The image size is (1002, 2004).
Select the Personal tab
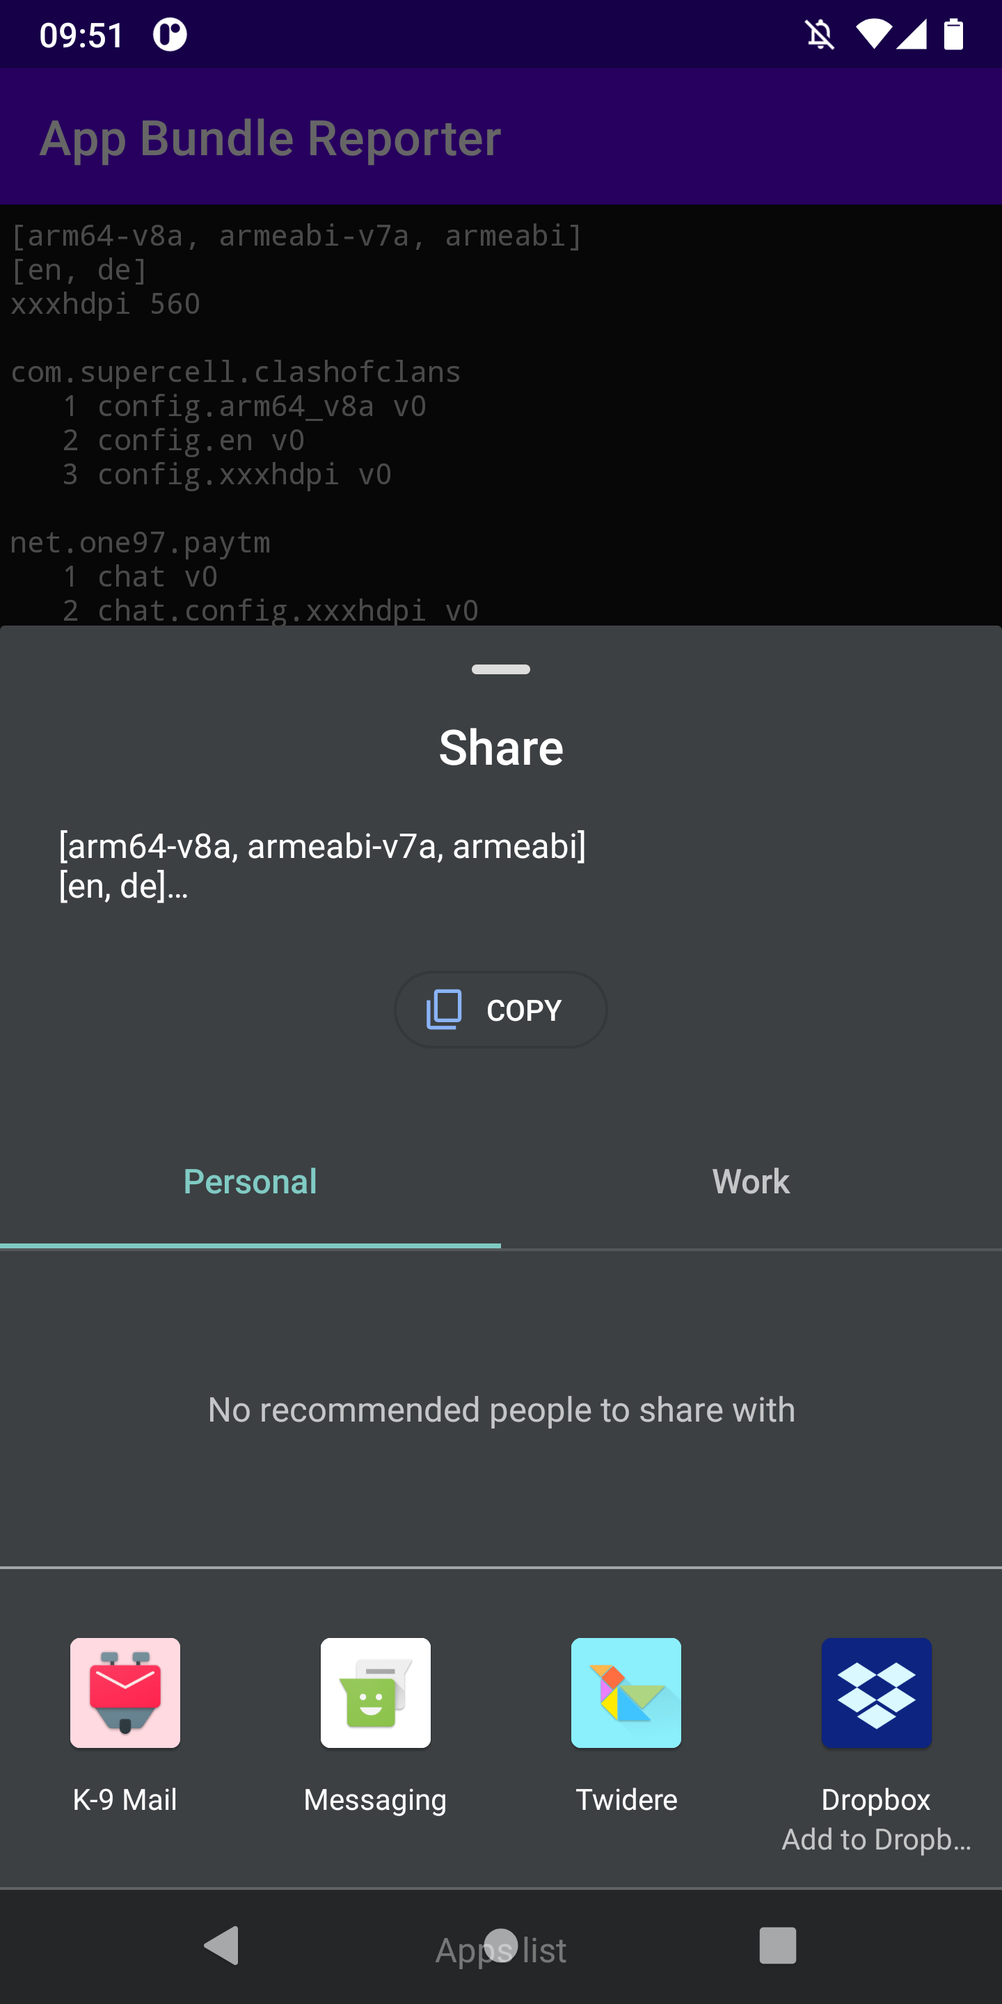[x=250, y=1182]
